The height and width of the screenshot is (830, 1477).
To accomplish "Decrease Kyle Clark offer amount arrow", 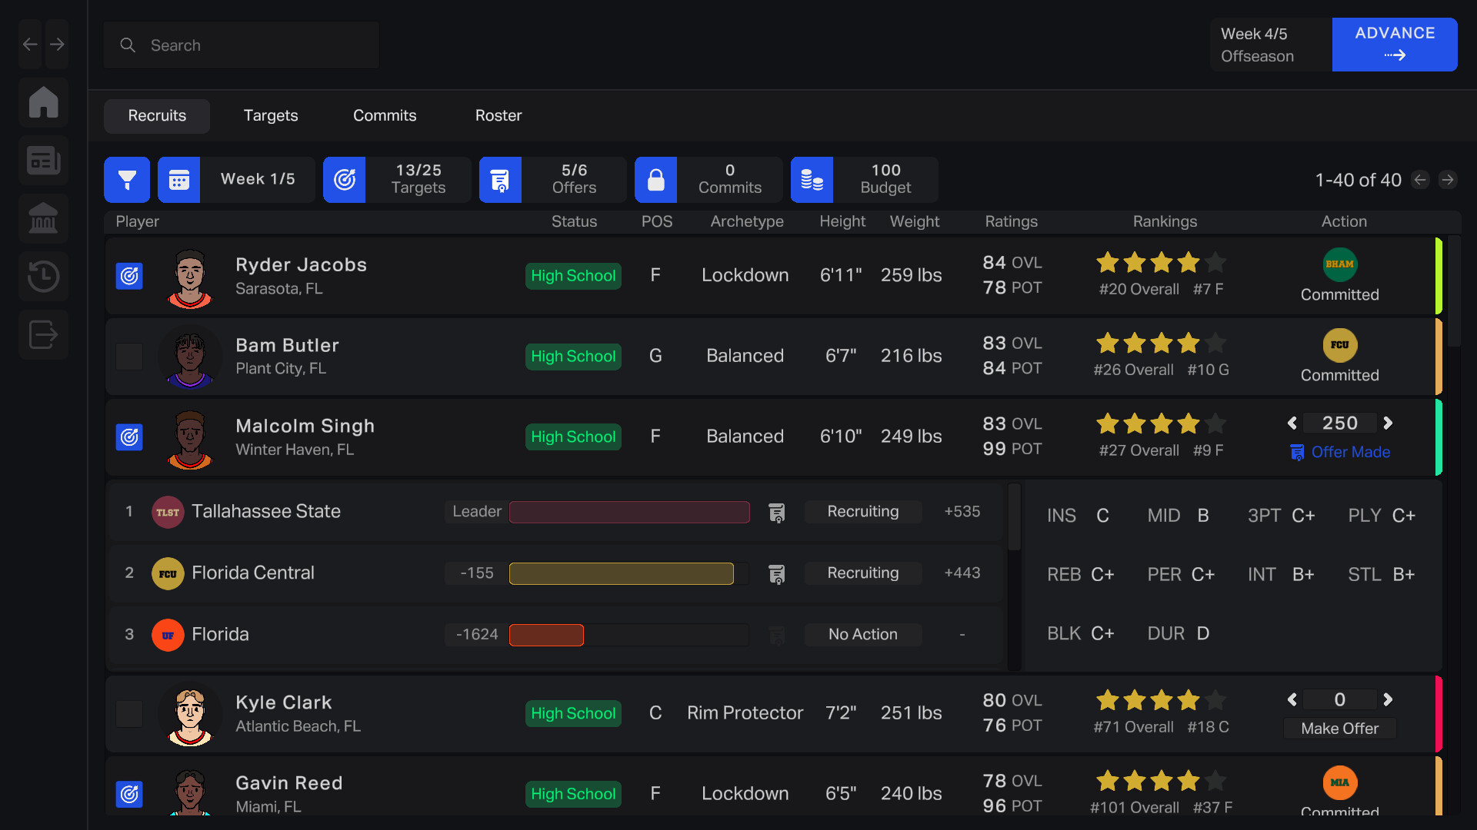I will (x=1292, y=700).
